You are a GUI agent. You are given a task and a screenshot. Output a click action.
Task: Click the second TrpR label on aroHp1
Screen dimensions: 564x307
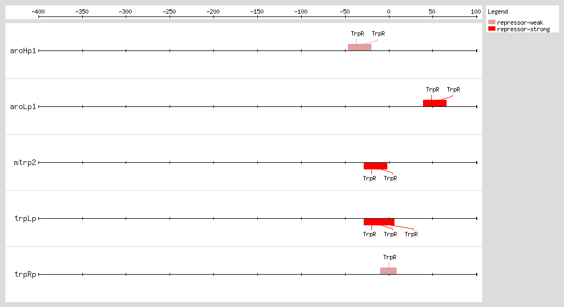click(379, 33)
